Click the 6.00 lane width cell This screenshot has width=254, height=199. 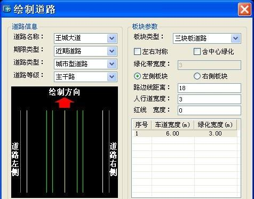tap(173, 133)
